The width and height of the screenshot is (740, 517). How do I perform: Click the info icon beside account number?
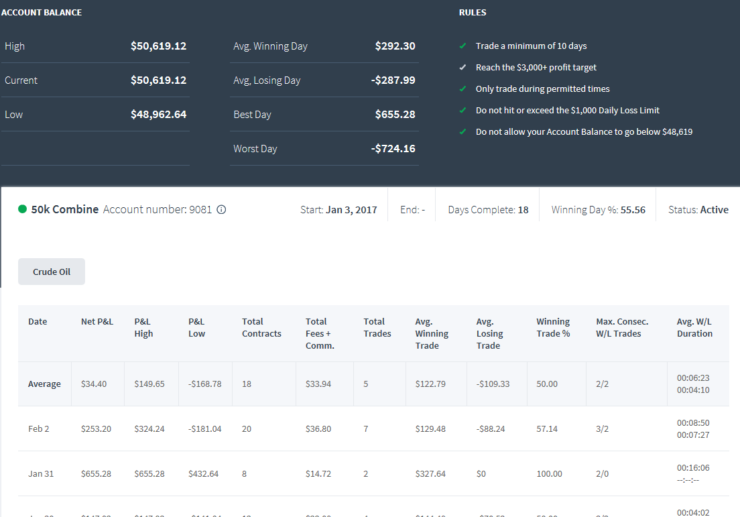click(x=221, y=210)
